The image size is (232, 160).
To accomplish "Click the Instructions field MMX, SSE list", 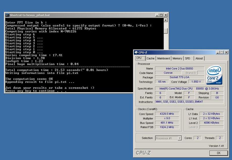I will (189, 102).
